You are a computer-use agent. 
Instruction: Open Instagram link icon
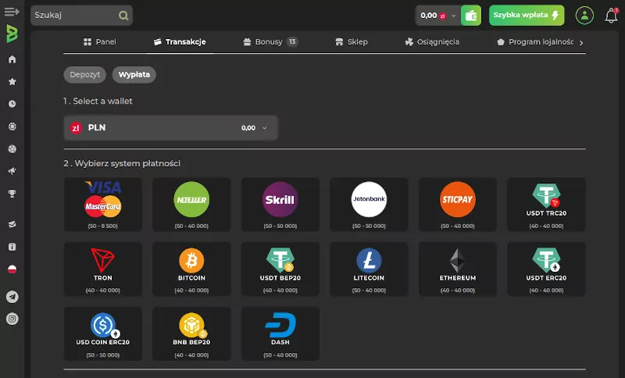coord(12,319)
